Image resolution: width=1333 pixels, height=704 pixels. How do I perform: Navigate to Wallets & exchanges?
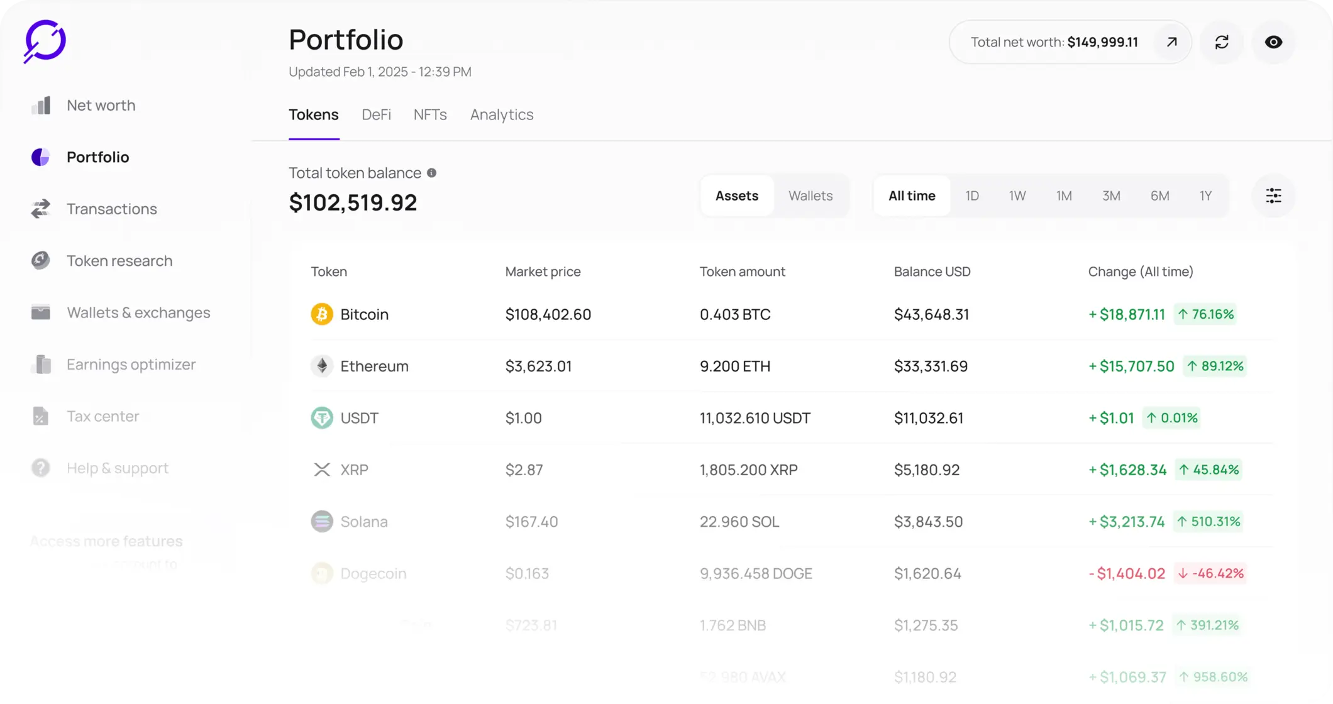138,313
